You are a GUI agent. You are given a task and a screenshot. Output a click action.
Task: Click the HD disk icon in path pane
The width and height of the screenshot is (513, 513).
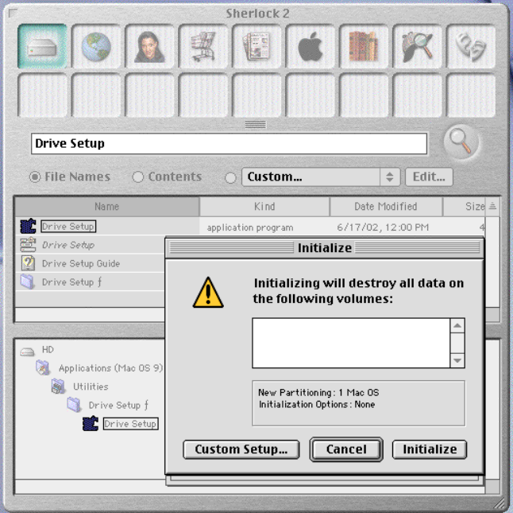point(27,352)
